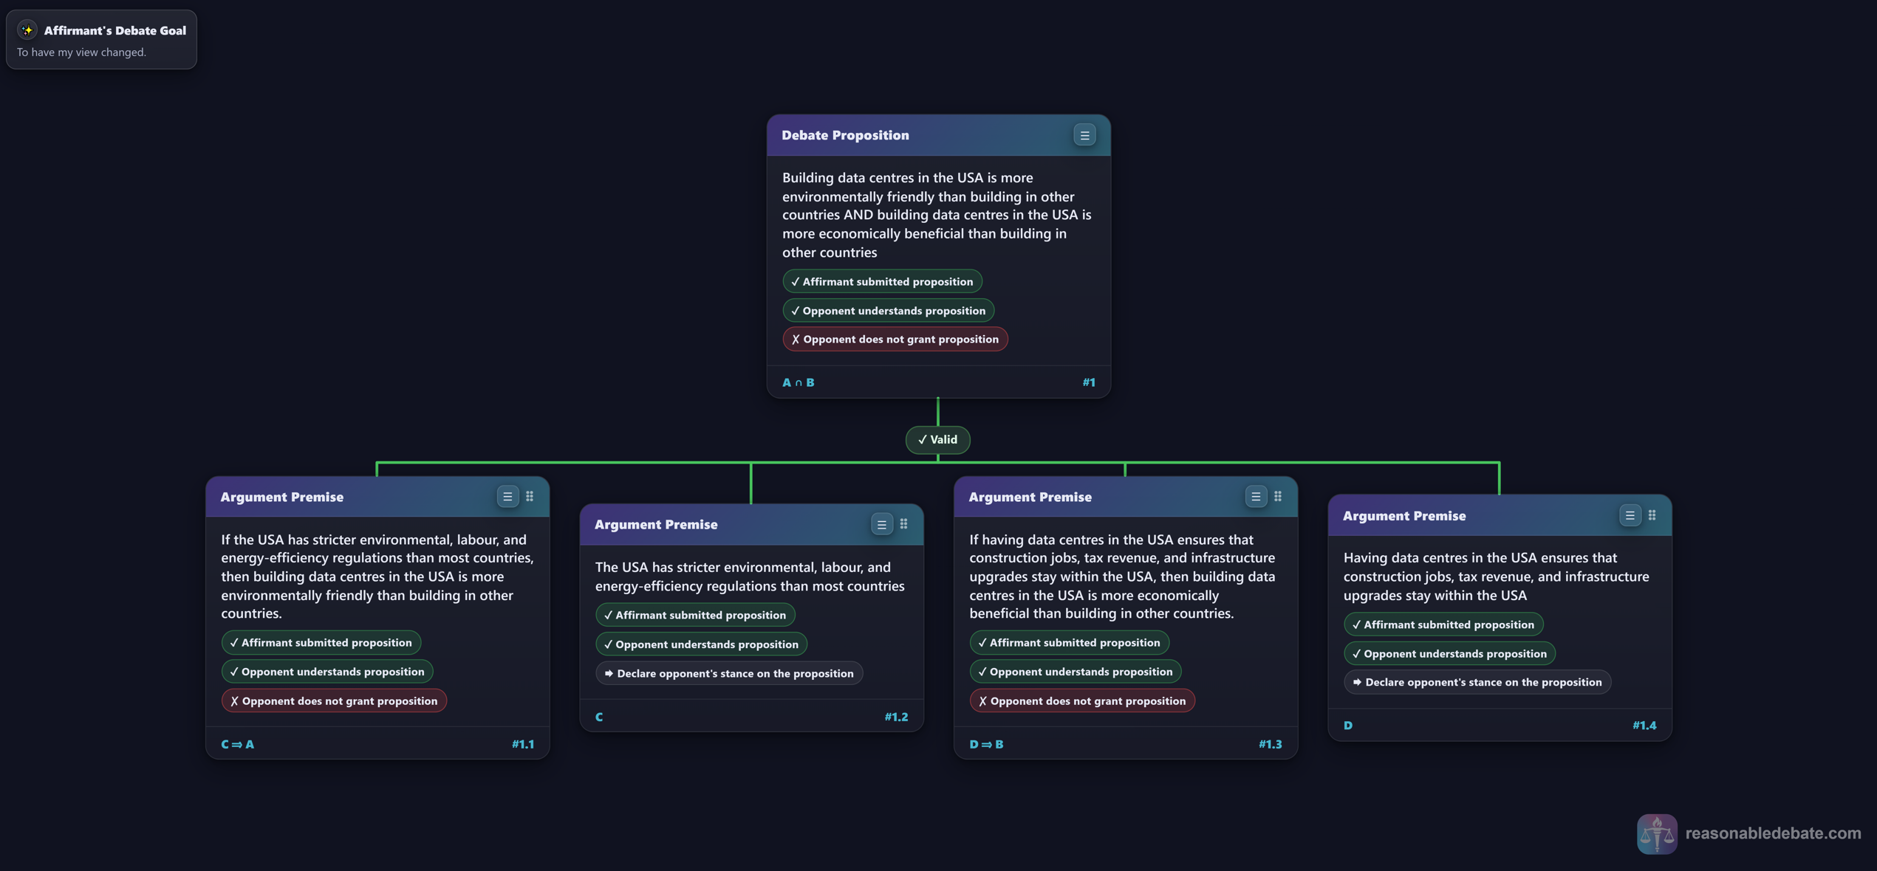Click drag-handle grid icon on premise #1.4
The height and width of the screenshot is (871, 1877).
1652,515
